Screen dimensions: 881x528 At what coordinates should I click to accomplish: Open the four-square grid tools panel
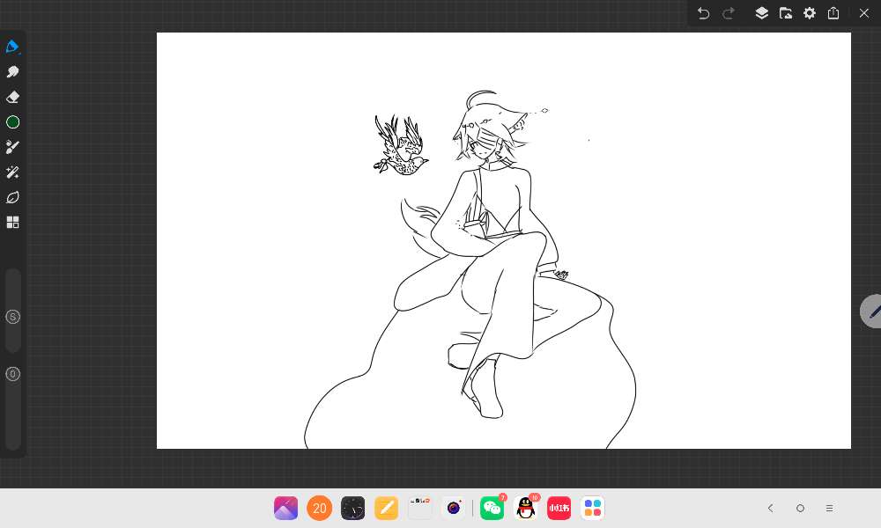tap(12, 223)
